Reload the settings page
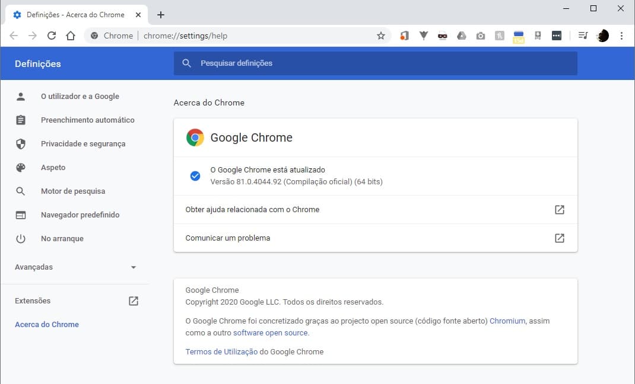 point(52,36)
